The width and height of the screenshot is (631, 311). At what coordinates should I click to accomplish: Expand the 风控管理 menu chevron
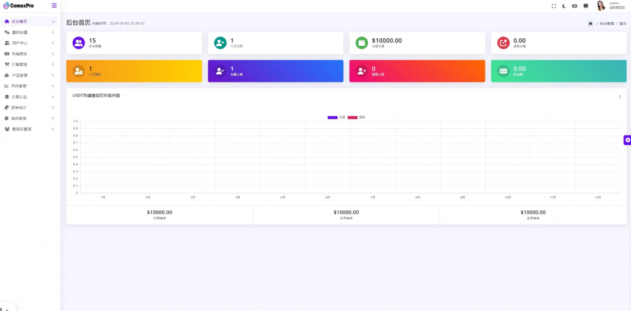[53, 86]
